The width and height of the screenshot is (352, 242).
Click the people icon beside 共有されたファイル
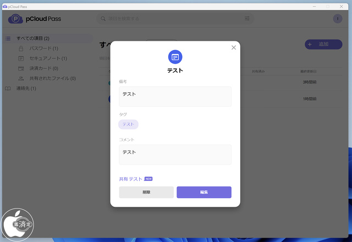tap(21, 79)
